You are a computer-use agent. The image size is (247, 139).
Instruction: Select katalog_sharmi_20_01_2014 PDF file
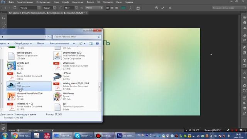[75, 86]
